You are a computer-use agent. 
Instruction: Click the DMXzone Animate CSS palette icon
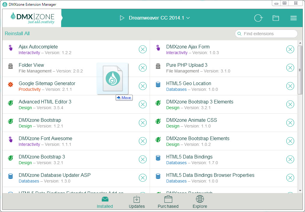pos(158,121)
